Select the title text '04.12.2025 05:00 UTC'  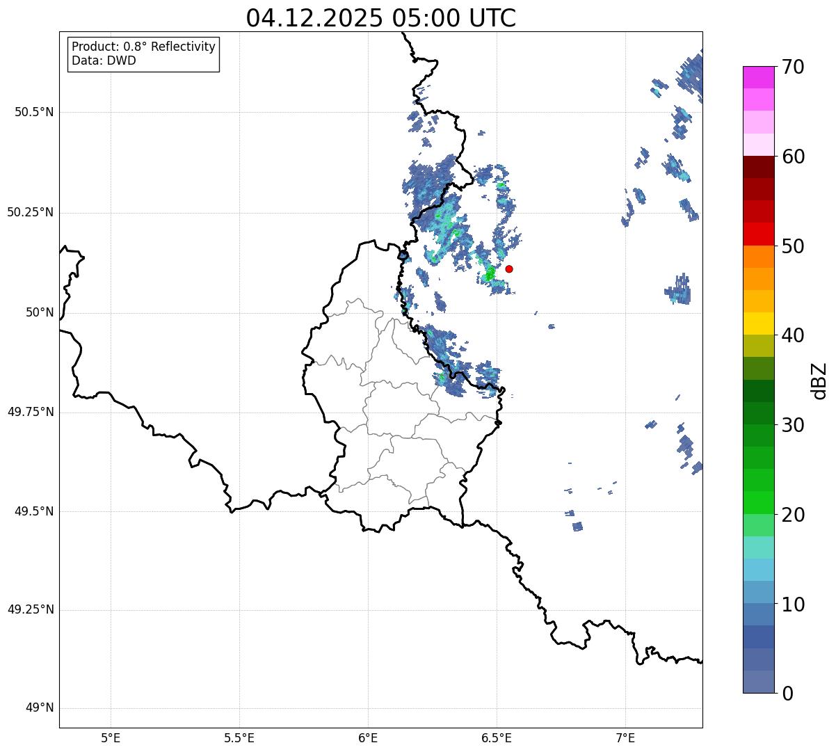381,17
